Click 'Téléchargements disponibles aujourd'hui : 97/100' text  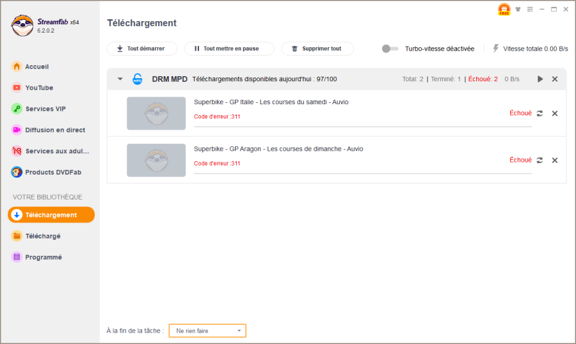pyautogui.click(x=264, y=79)
